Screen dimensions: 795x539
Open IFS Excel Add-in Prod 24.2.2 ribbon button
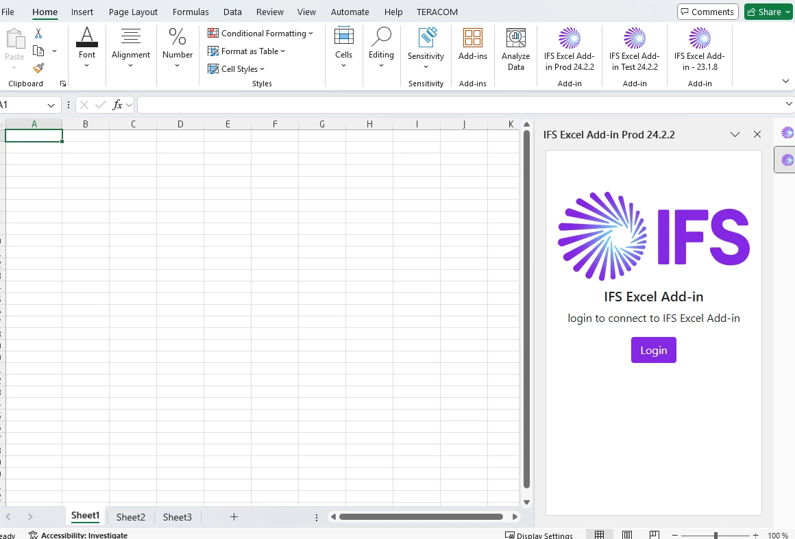pos(570,49)
